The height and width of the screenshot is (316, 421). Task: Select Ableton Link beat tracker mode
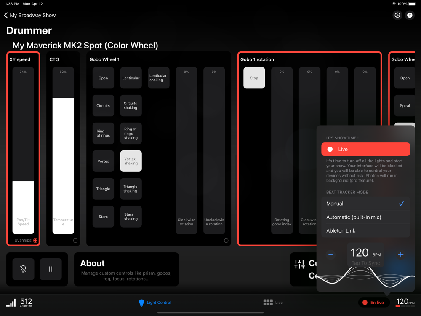[x=365, y=230]
